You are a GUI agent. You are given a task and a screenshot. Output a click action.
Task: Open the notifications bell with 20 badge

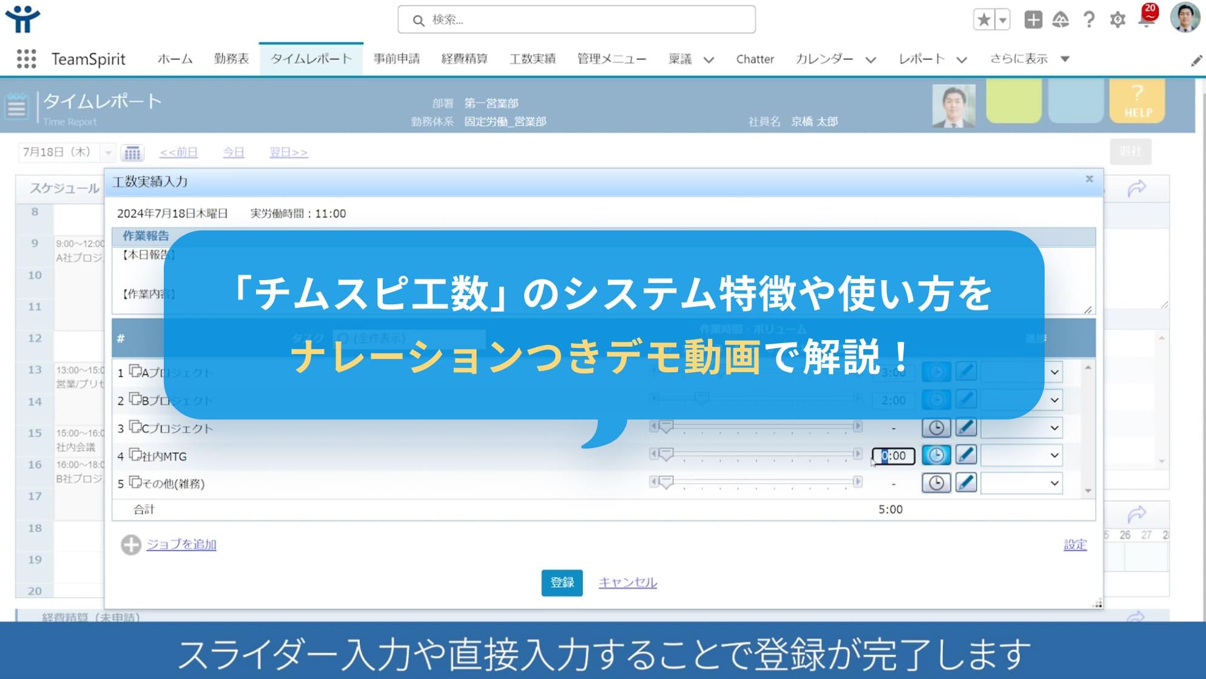click(1148, 17)
